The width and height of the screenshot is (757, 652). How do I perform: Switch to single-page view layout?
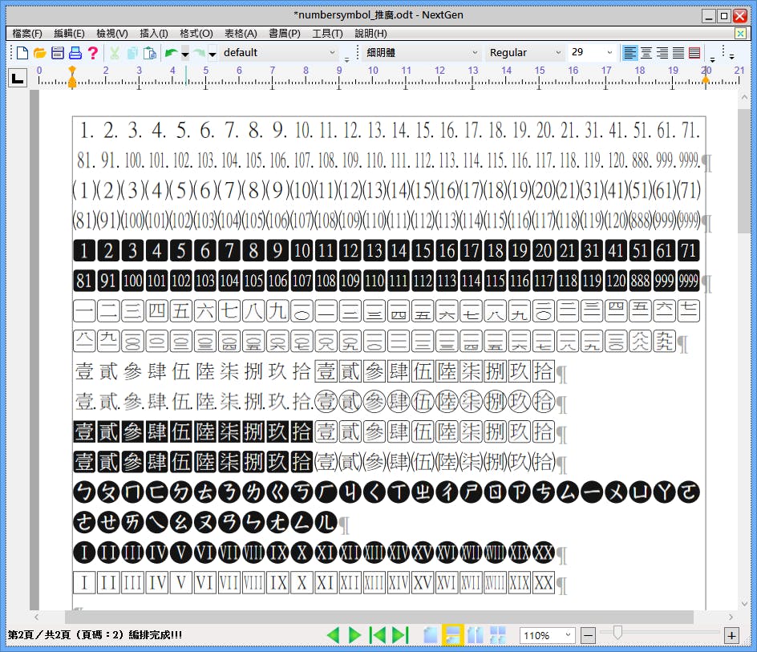(x=431, y=635)
